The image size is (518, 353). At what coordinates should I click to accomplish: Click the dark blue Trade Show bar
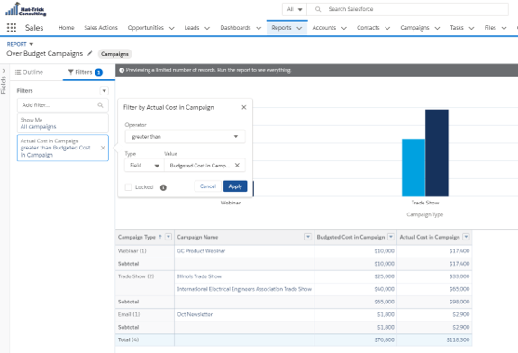click(x=437, y=153)
